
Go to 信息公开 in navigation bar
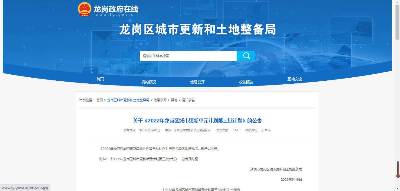pos(197,82)
